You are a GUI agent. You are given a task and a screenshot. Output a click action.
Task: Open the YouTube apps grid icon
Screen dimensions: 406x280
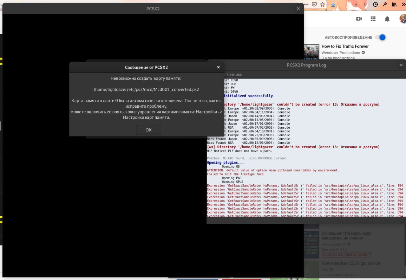pyautogui.click(x=373, y=19)
